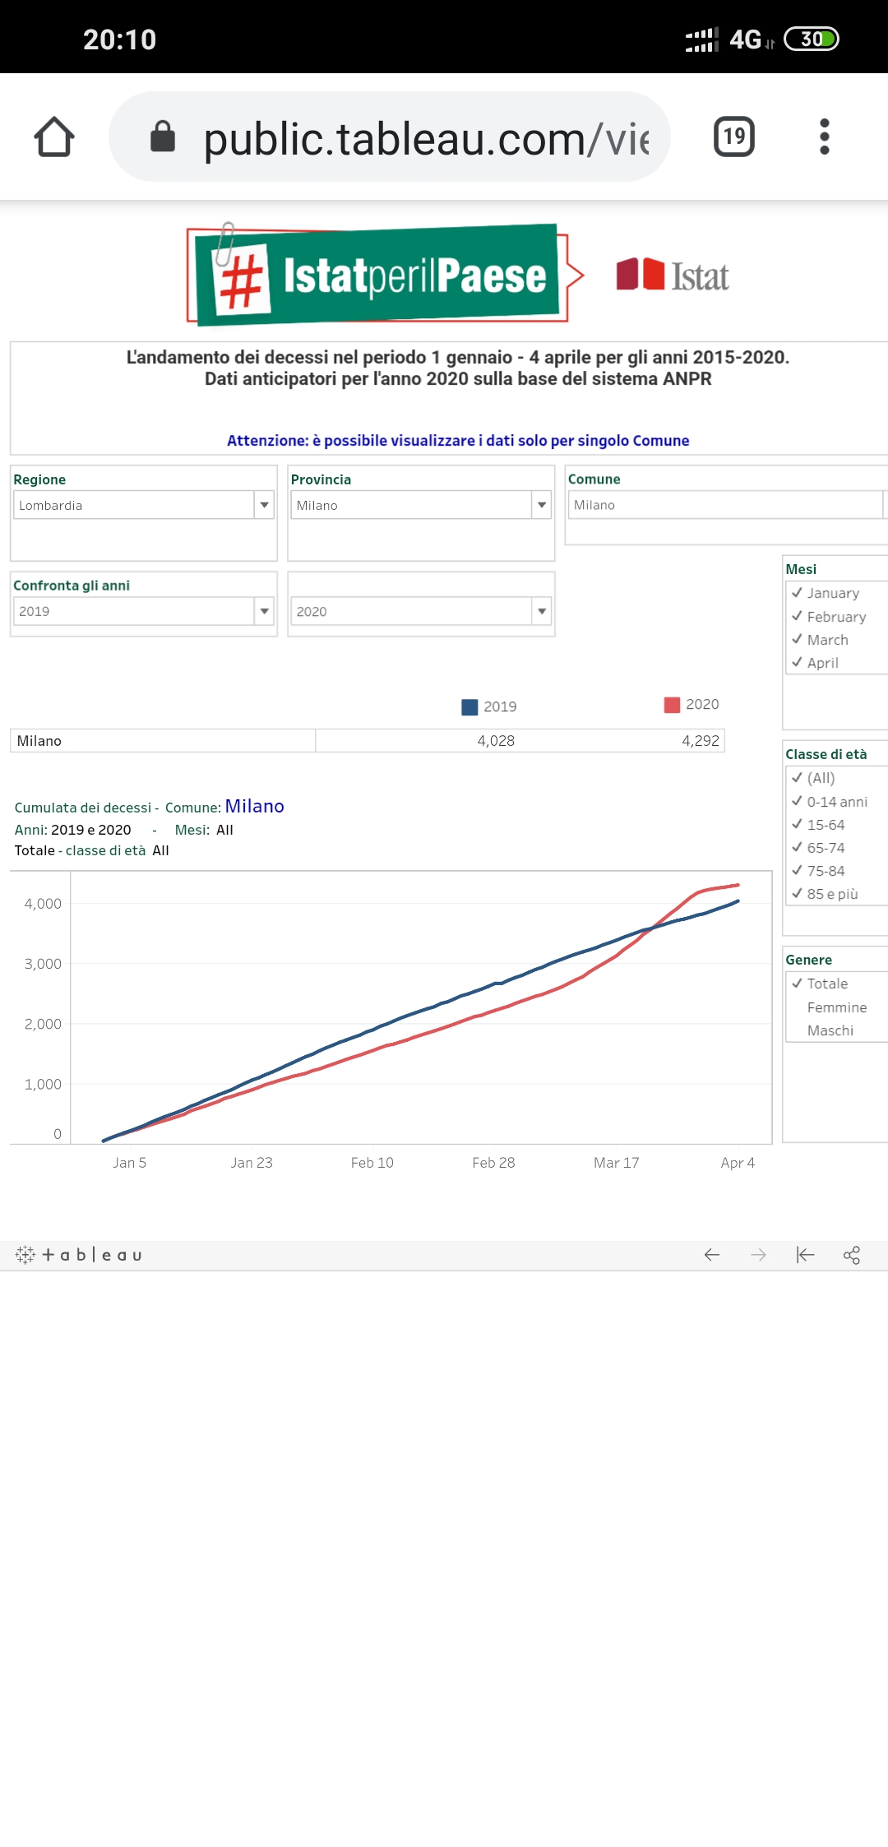
Task: Tap the browser address bar URL
Action: [x=425, y=138]
